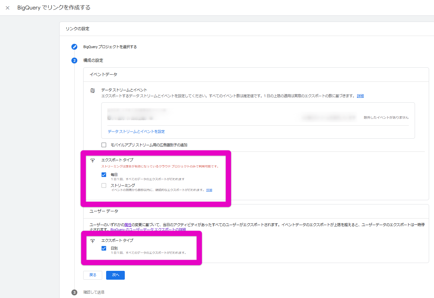Open データストリームとイベントを設定 link
This screenshot has width=434, height=298.
pyautogui.click(x=136, y=131)
